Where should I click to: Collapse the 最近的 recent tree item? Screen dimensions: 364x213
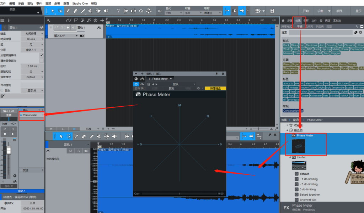click(287, 130)
